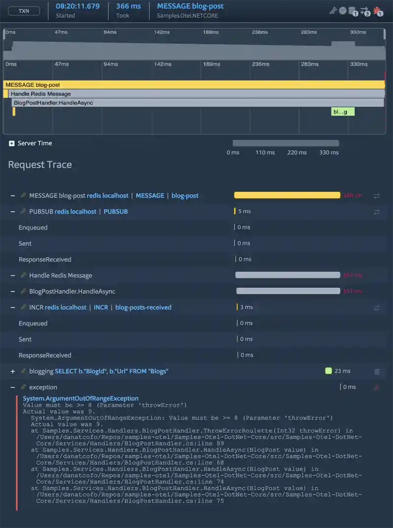Open the System.ArgumentOutOfRangeException link
The height and width of the screenshot is (528, 393).
[81, 398]
